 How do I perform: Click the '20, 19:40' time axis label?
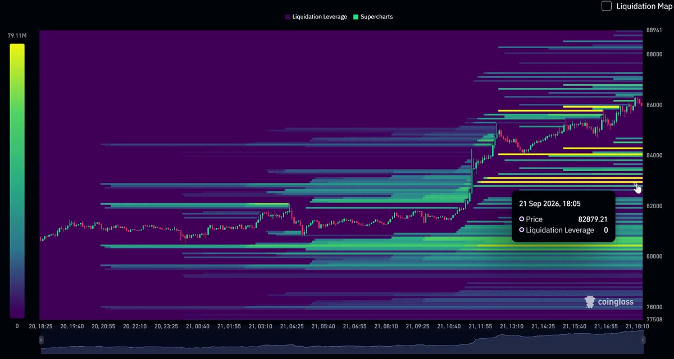pos(72,326)
